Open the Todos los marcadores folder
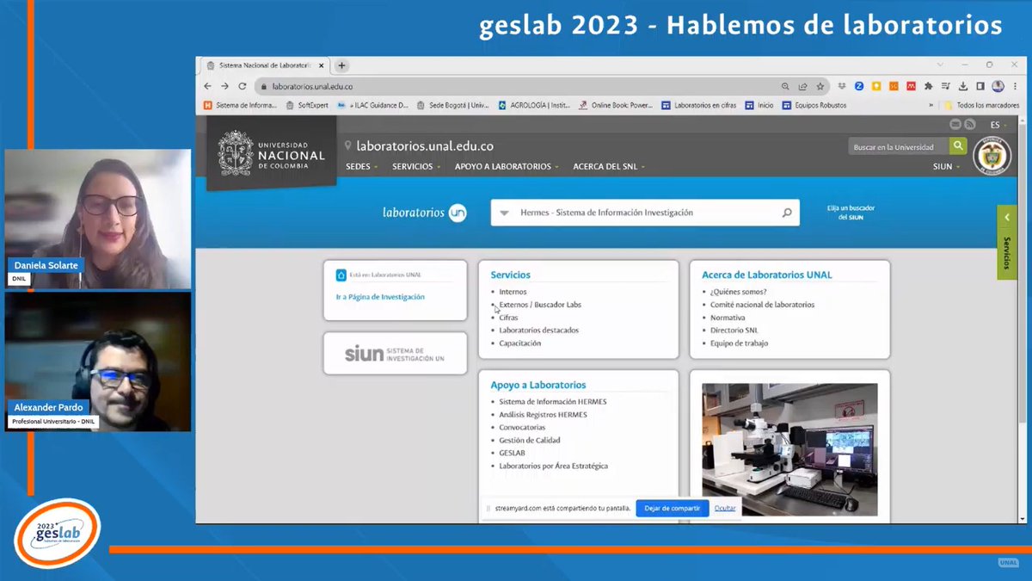Viewport: 1032px width, 581px height. [x=981, y=105]
